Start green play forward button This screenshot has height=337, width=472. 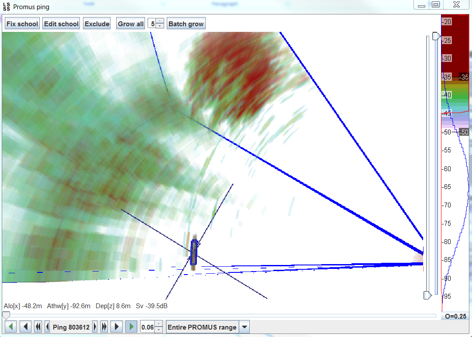pos(131,327)
